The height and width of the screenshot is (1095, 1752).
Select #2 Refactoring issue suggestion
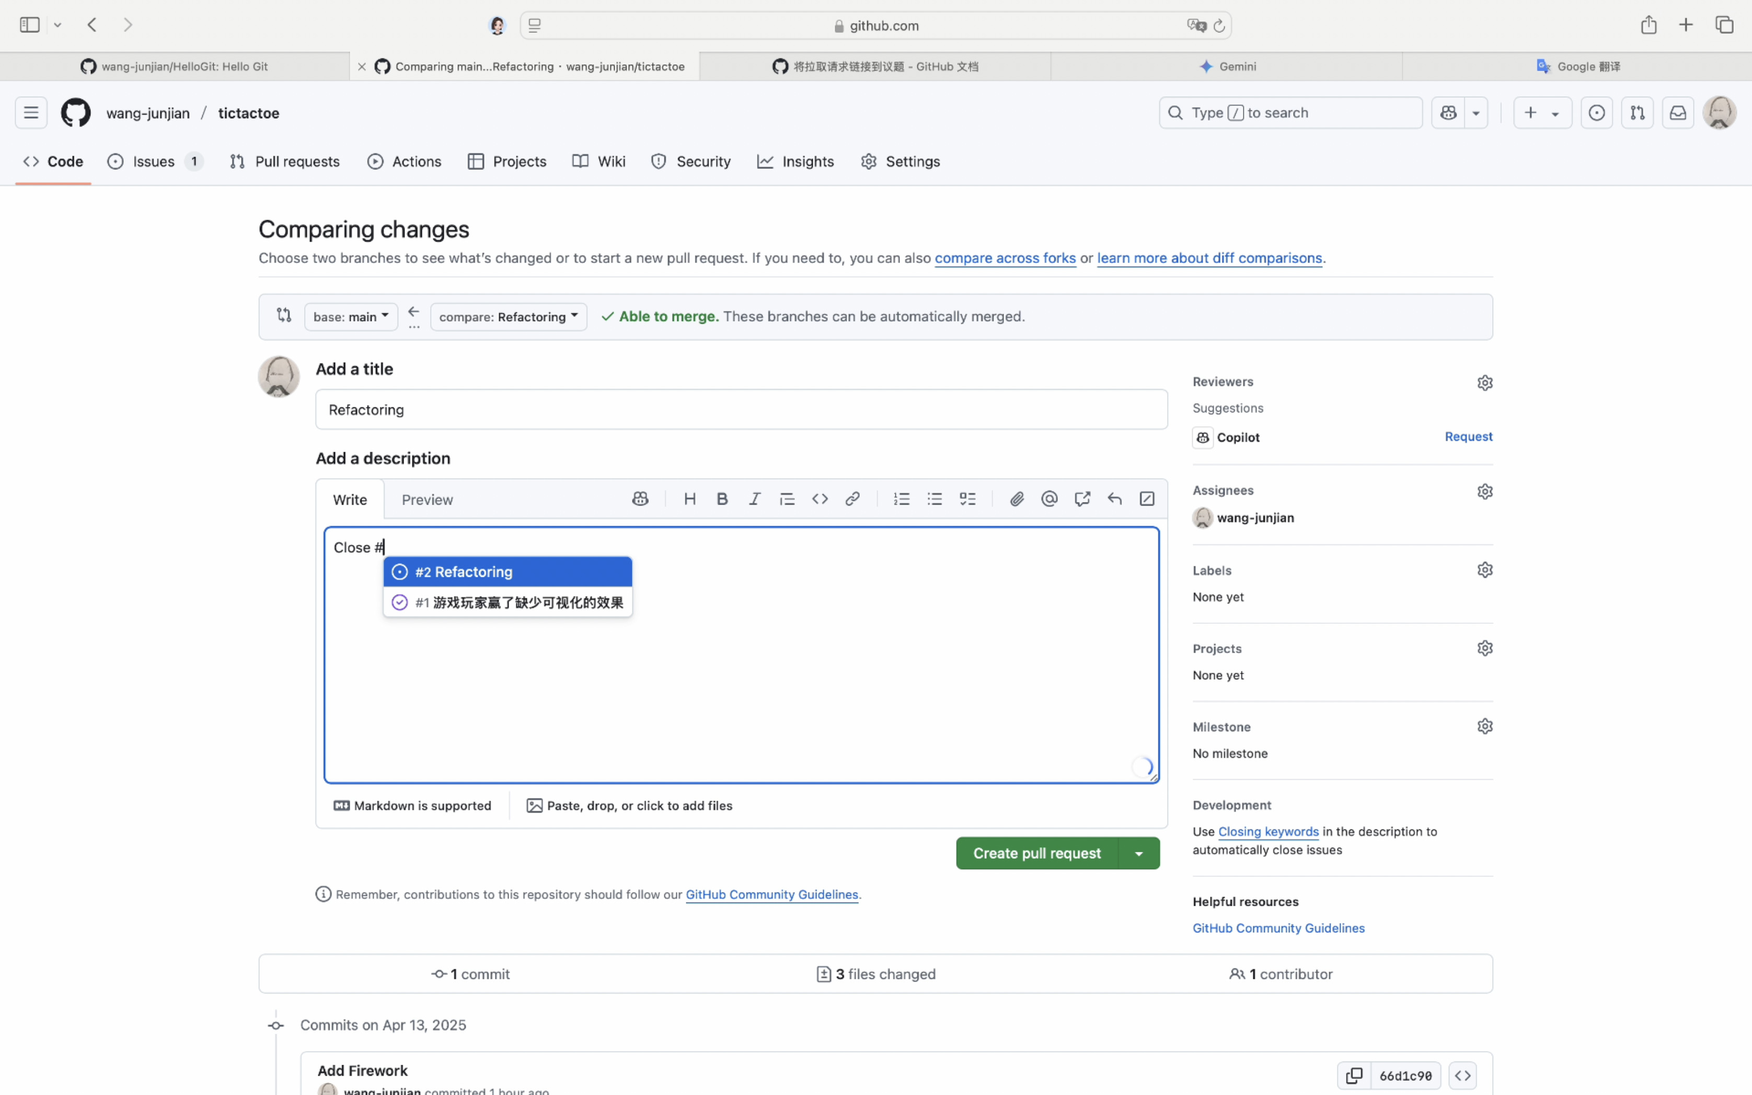(x=508, y=572)
